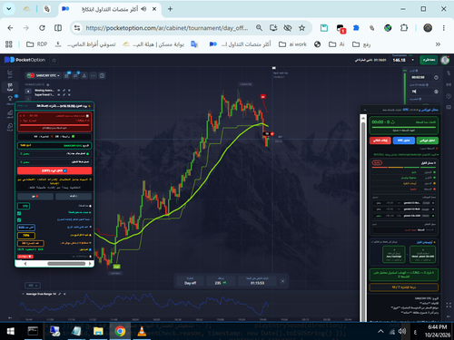Click the vertical scrollbar of right analysis panel

click(x=363, y=220)
